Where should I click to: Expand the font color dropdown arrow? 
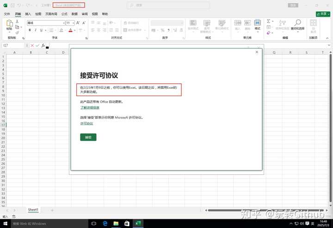(x=75, y=31)
